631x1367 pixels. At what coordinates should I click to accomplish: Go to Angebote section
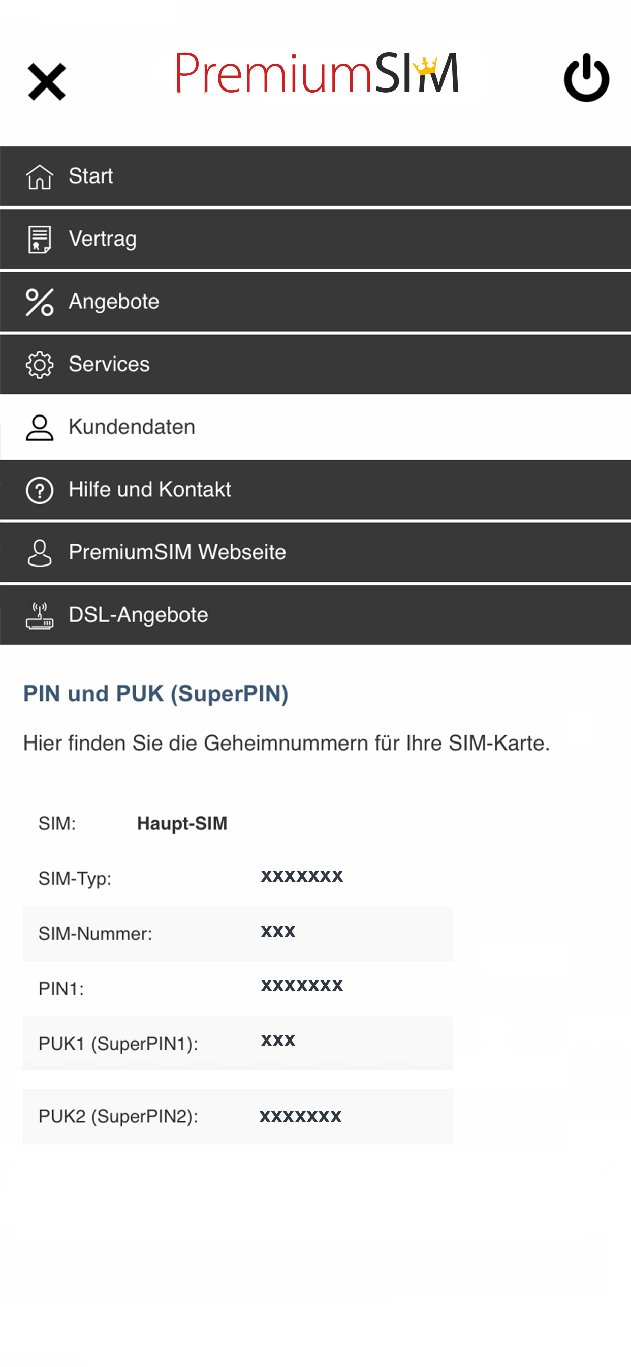114,302
